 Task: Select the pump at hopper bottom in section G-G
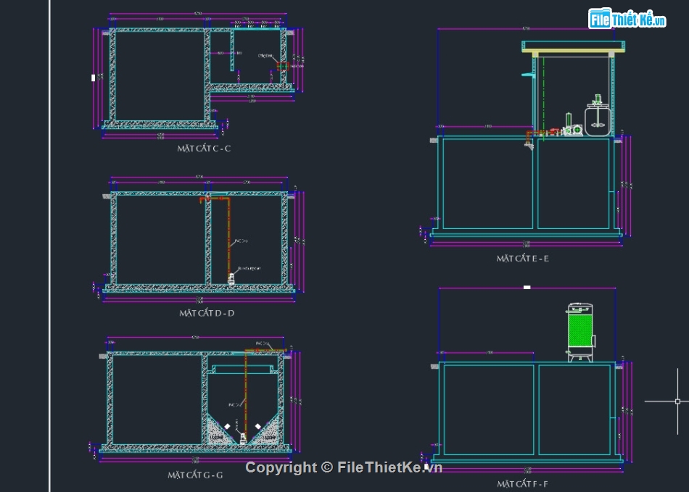tap(242, 436)
